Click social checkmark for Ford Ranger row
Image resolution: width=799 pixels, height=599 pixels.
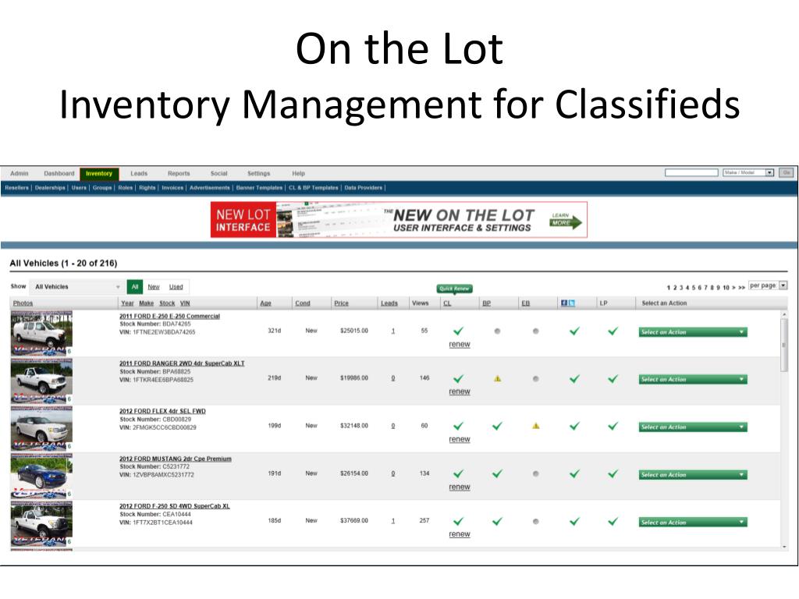click(574, 378)
